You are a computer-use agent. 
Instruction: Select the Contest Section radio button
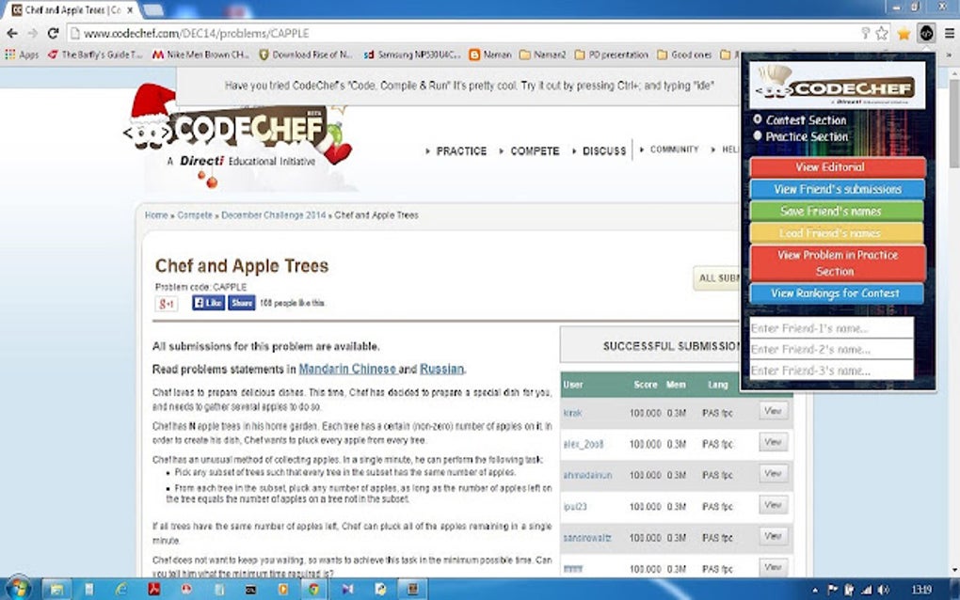[759, 119]
